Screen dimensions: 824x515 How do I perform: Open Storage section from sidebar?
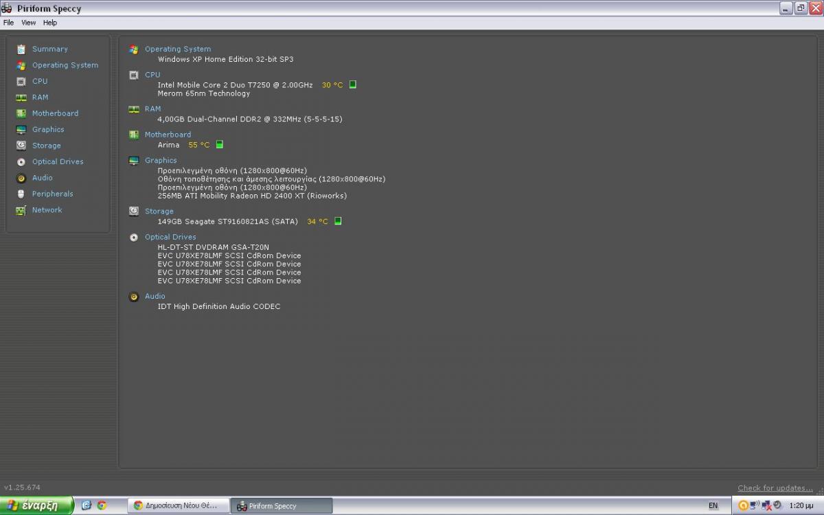click(46, 146)
